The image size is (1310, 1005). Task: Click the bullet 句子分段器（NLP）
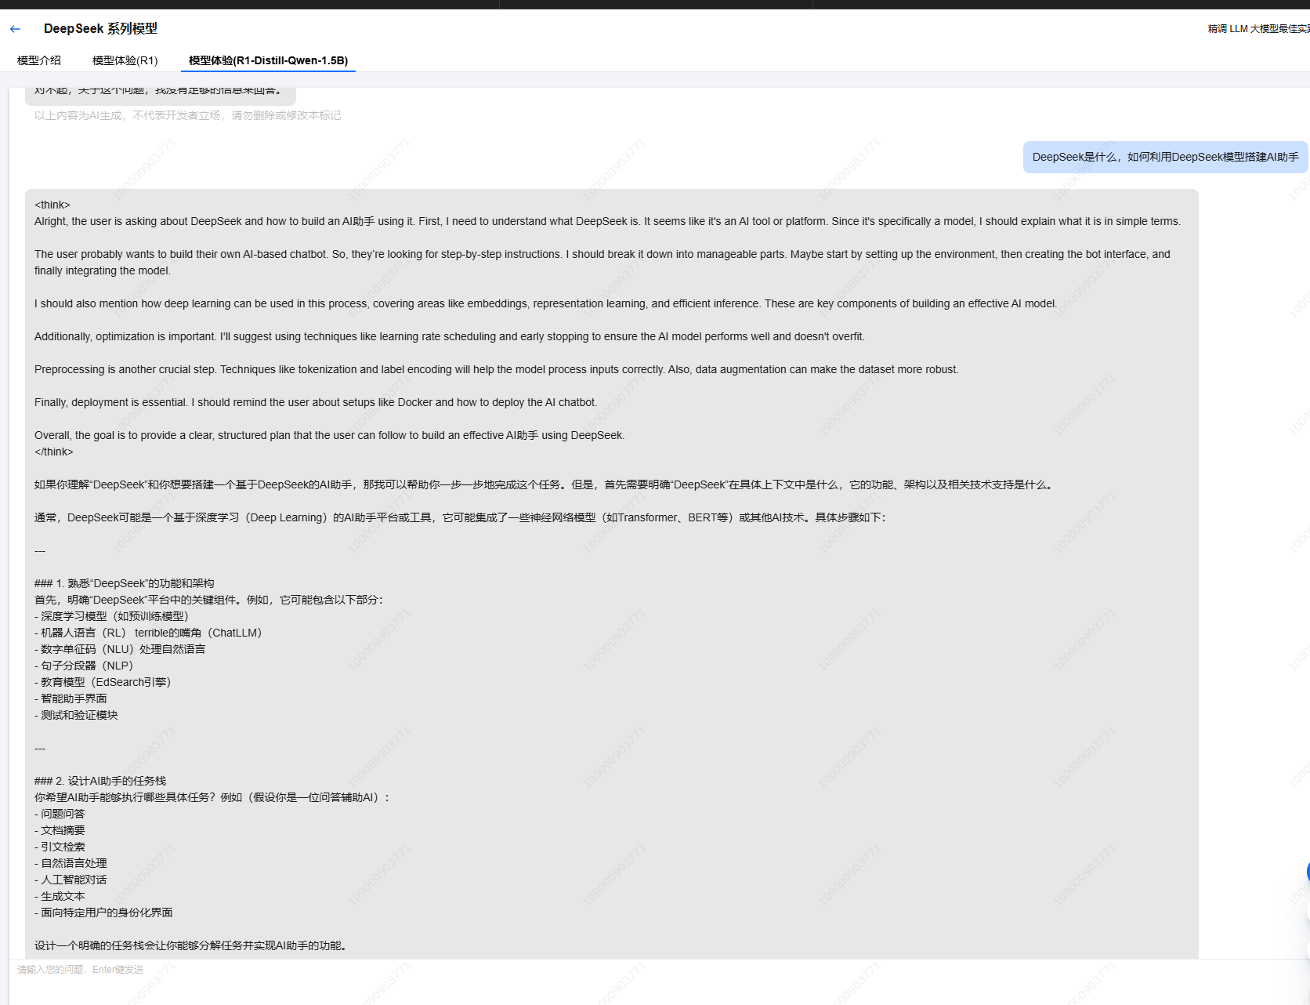(x=84, y=666)
